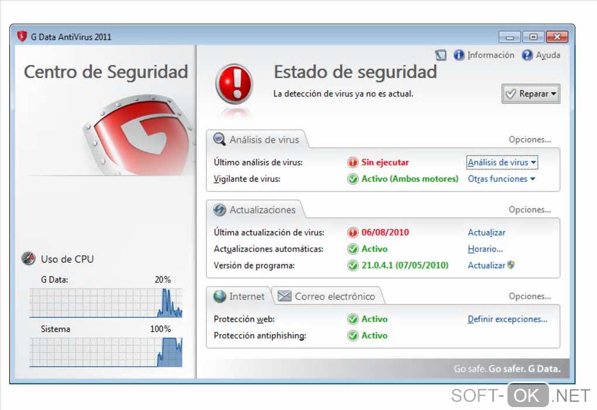Click the globe icon on Internet tab
This screenshot has height=410, width=597.
pyautogui.click(x=219, y=296)
